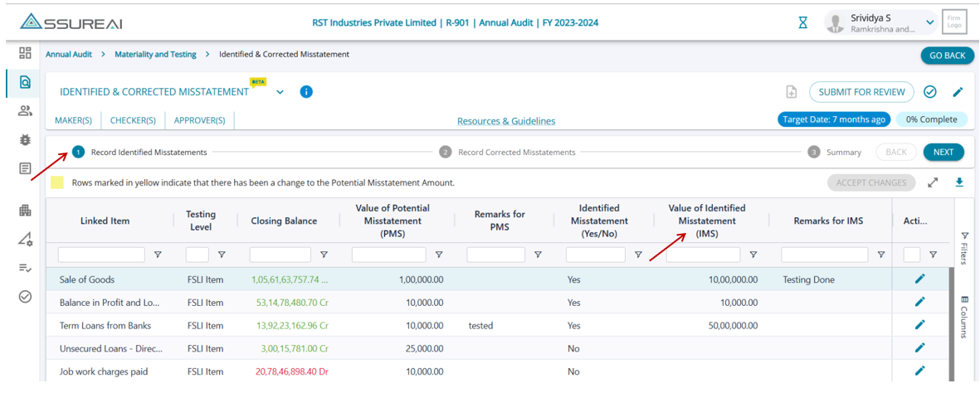Click the hourglass timer icon in header

coord(802,23)
